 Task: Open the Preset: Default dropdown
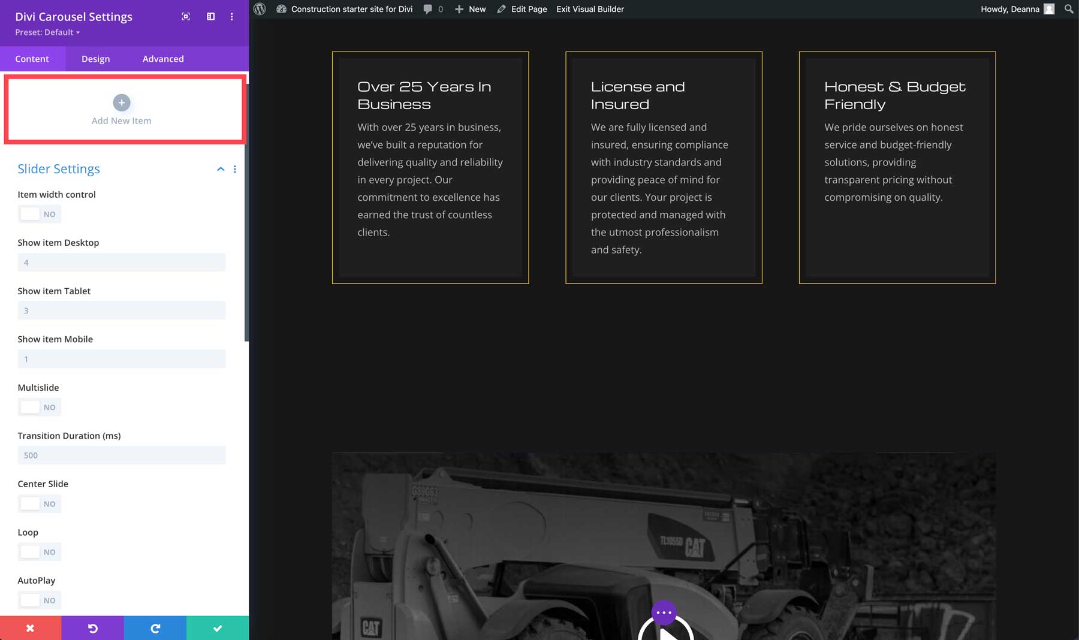[x=47, y=32]
